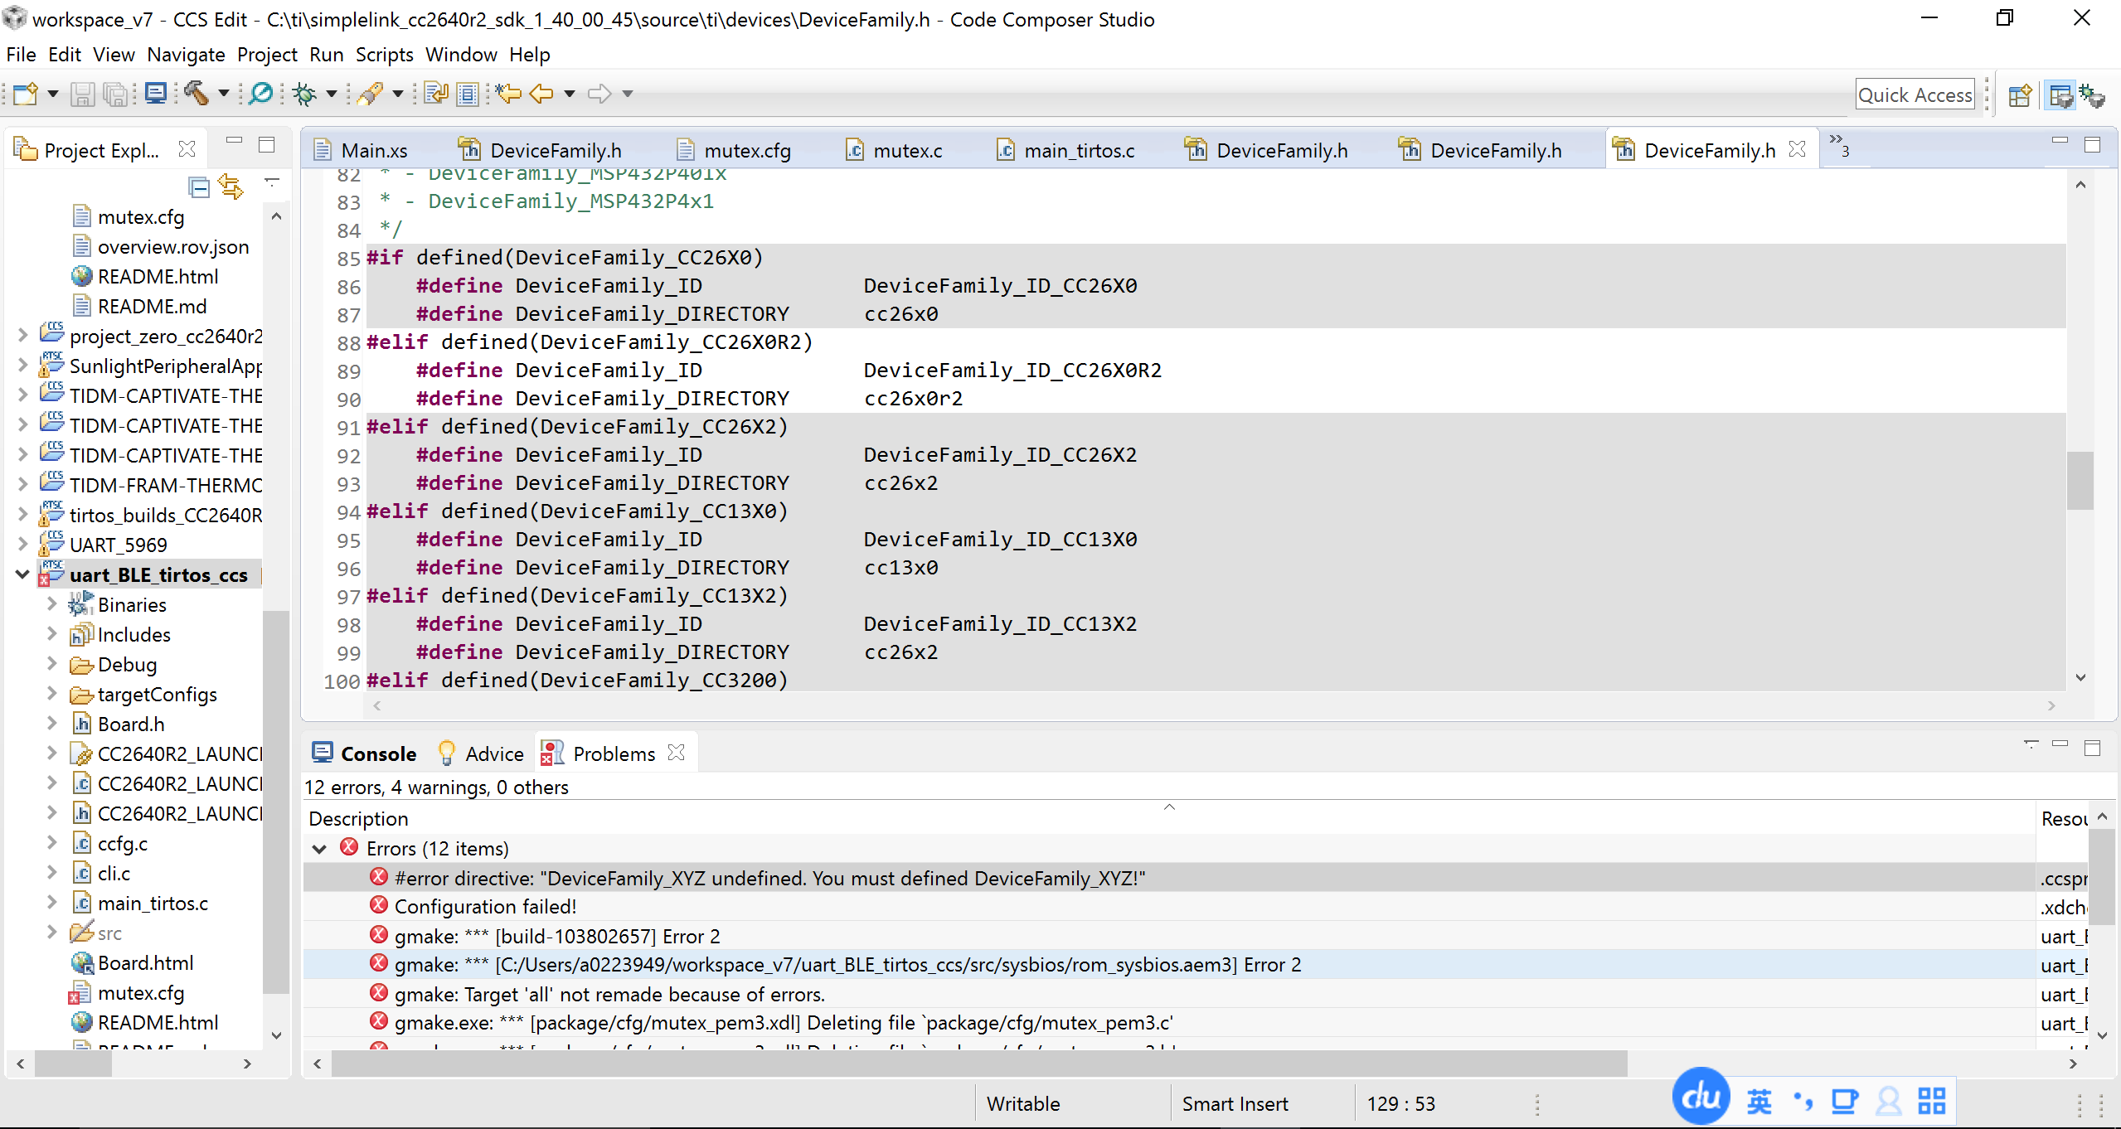Switch to the mutex.c editor tab
This screenshot has height=1129, width=2121.
point(895,150)
